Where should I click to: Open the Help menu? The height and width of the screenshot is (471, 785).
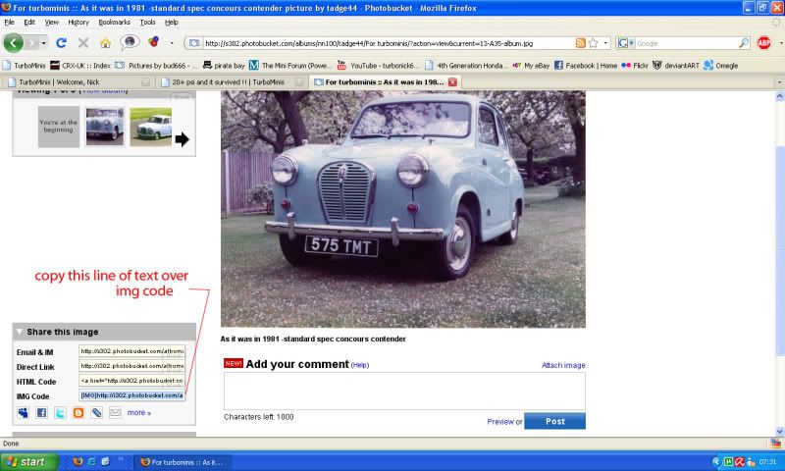pyautogui.click(x=171, y=22)
